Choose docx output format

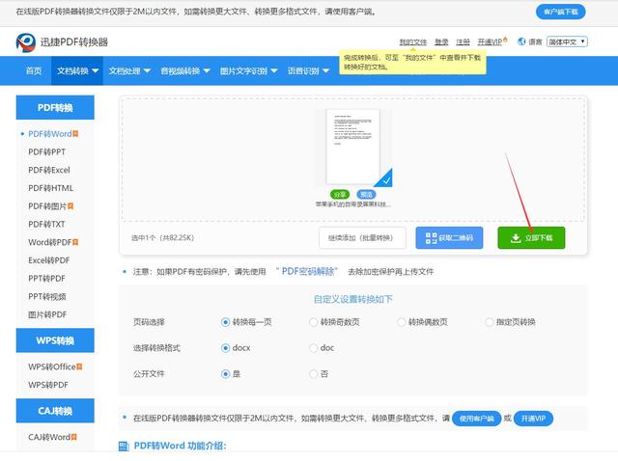pyautogui.click(x=225, y=348)
